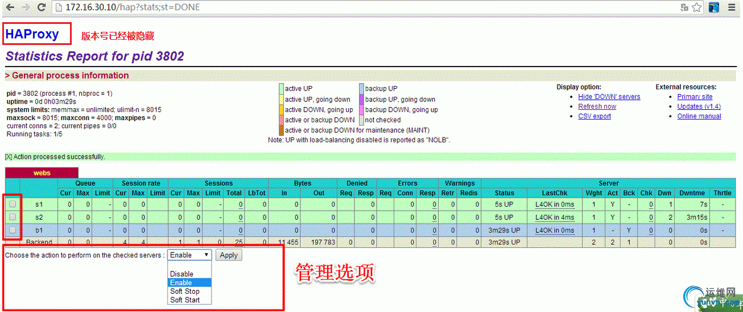
Task: Reload the page with the refresh icon
Action: point(42,7)
